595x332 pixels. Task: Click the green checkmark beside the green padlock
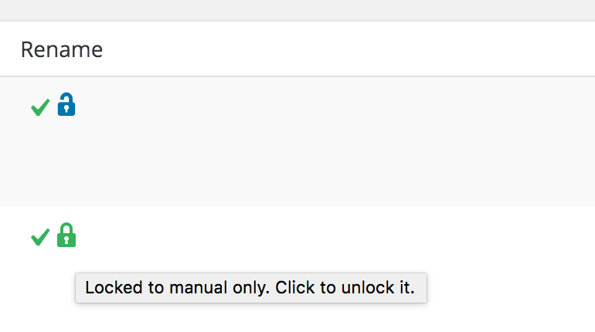click(x=40, y=237)
